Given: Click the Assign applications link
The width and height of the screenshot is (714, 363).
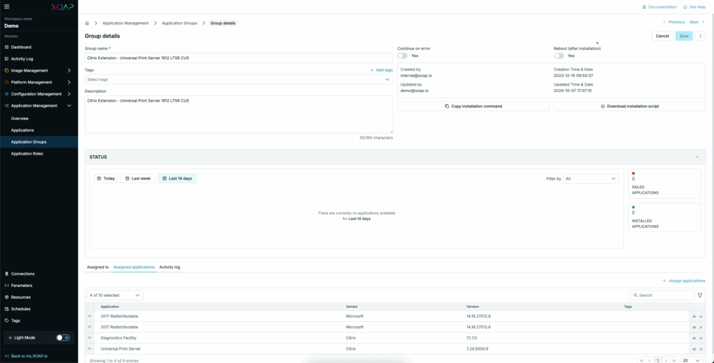Looking at the screenshot, I should coord(684,281).
